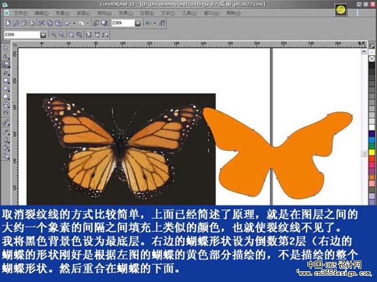Select the Rectangle tool
377x282 pixels.
[6, 80]
